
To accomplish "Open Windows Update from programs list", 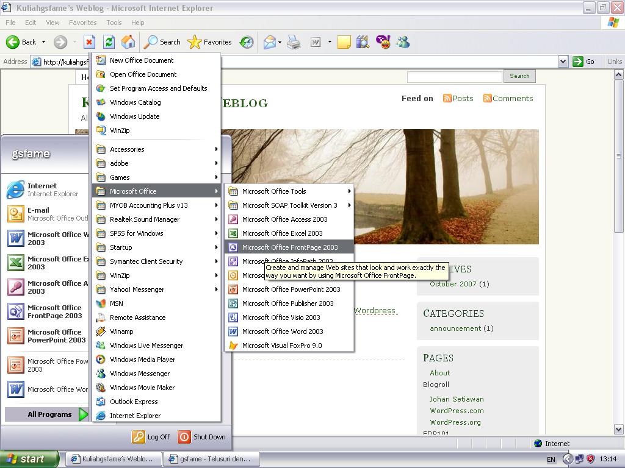I will tap(157, 116).
